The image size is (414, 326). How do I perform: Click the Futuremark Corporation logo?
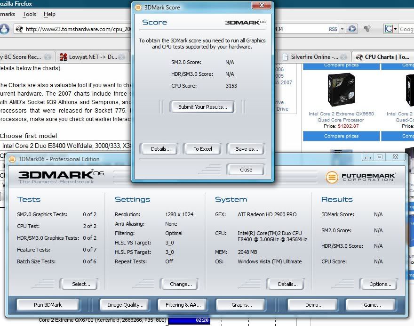click(x=361, y=177)
